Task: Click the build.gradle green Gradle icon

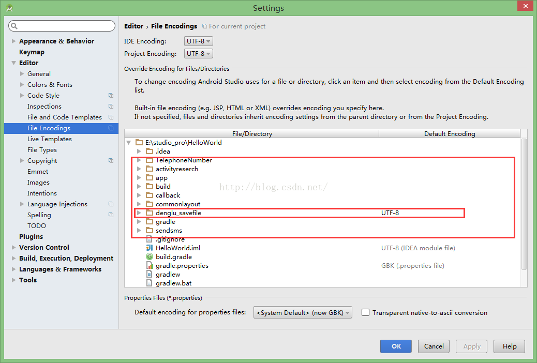Action: pyautogui.click(x=150, y=257)
